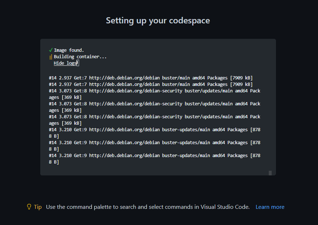
Task: Open the Learn more link
Action: 270,207
